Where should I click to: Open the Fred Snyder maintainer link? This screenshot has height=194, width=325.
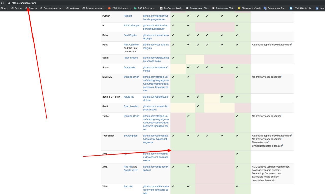point(130,35)
